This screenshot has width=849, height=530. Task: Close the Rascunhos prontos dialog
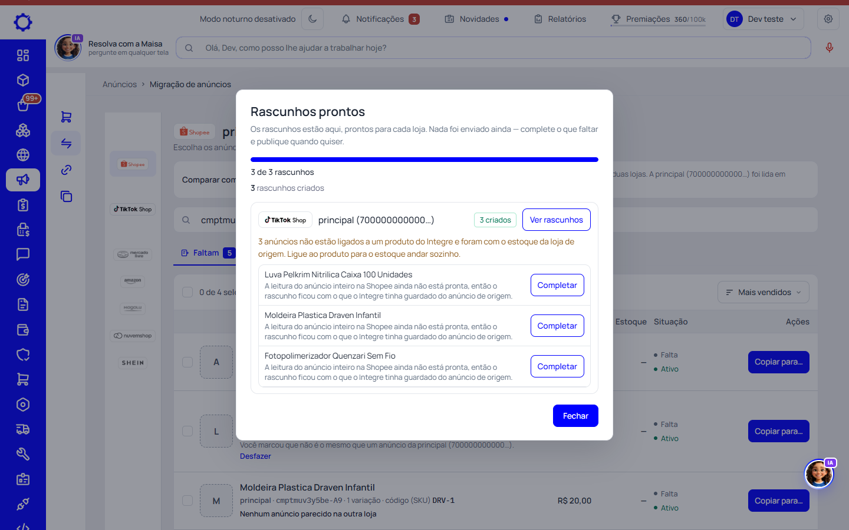(575, 416)
